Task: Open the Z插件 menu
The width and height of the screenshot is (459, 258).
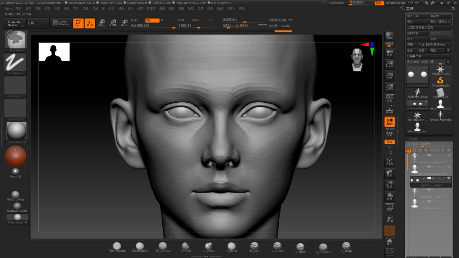Action: tap(220, 8)
